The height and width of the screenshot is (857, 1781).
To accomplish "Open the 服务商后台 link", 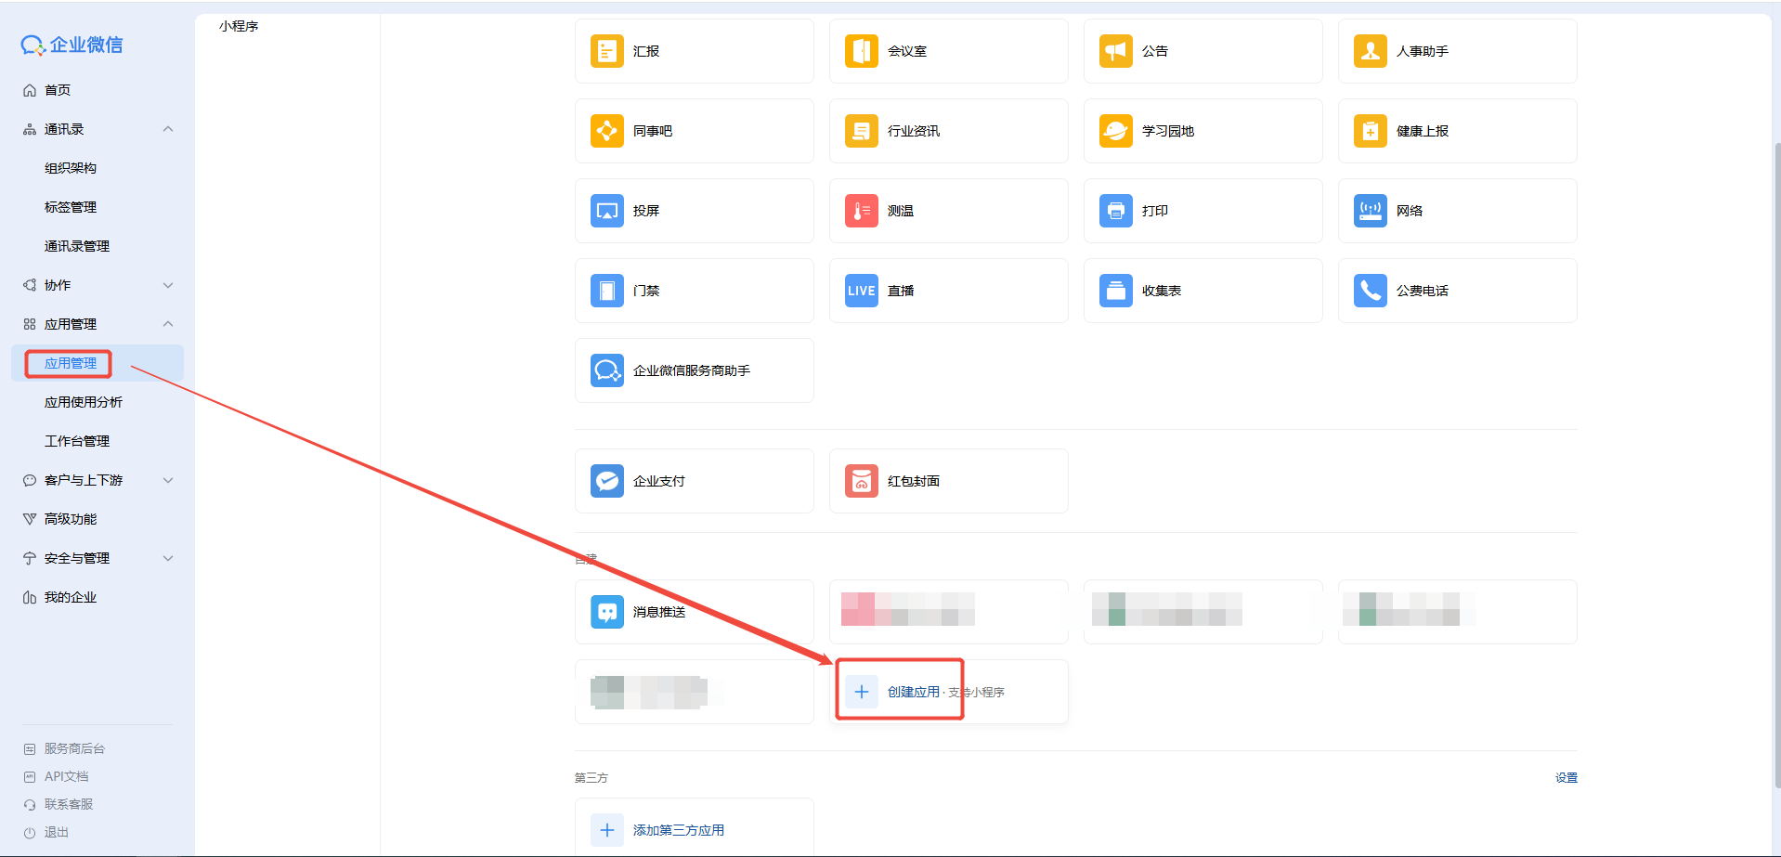I will click(74, 748).
